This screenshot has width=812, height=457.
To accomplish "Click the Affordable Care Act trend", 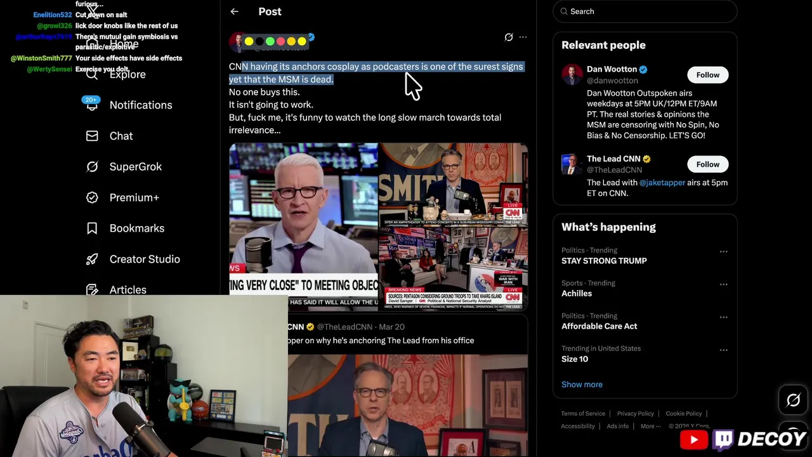I will (599, 326).
